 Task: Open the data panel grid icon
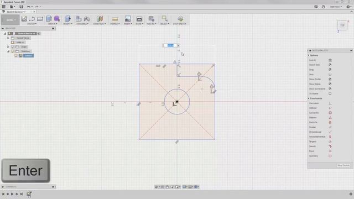tap(4, 7)
